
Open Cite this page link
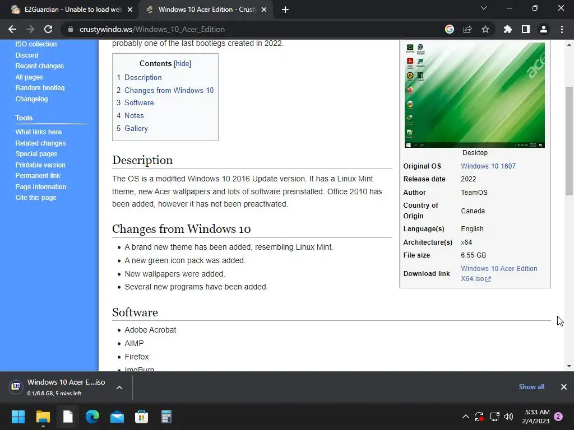click(x=36, y=198)
